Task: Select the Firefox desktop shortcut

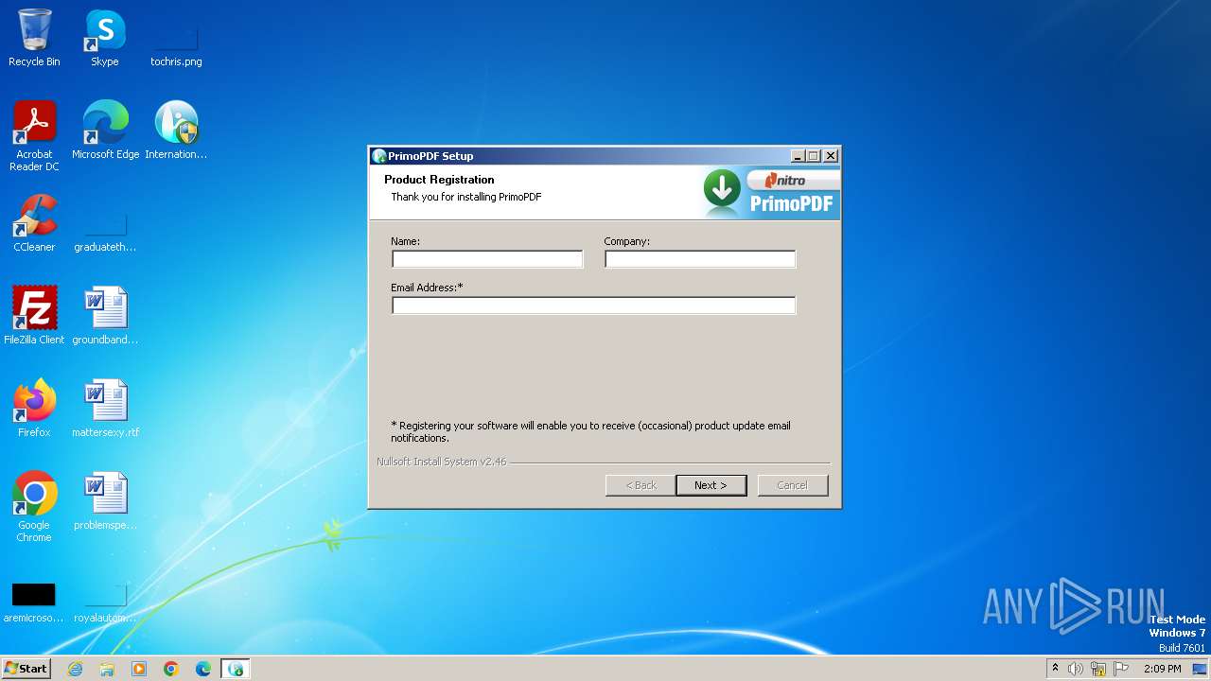Action: (34, 409)
